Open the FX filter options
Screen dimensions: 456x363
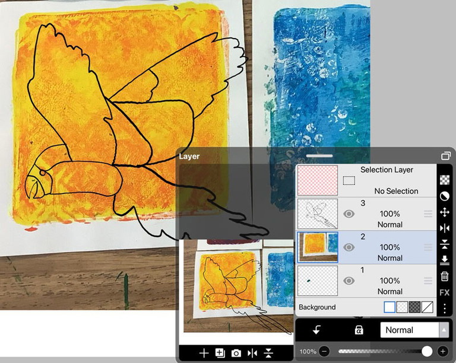pos(444,292)
